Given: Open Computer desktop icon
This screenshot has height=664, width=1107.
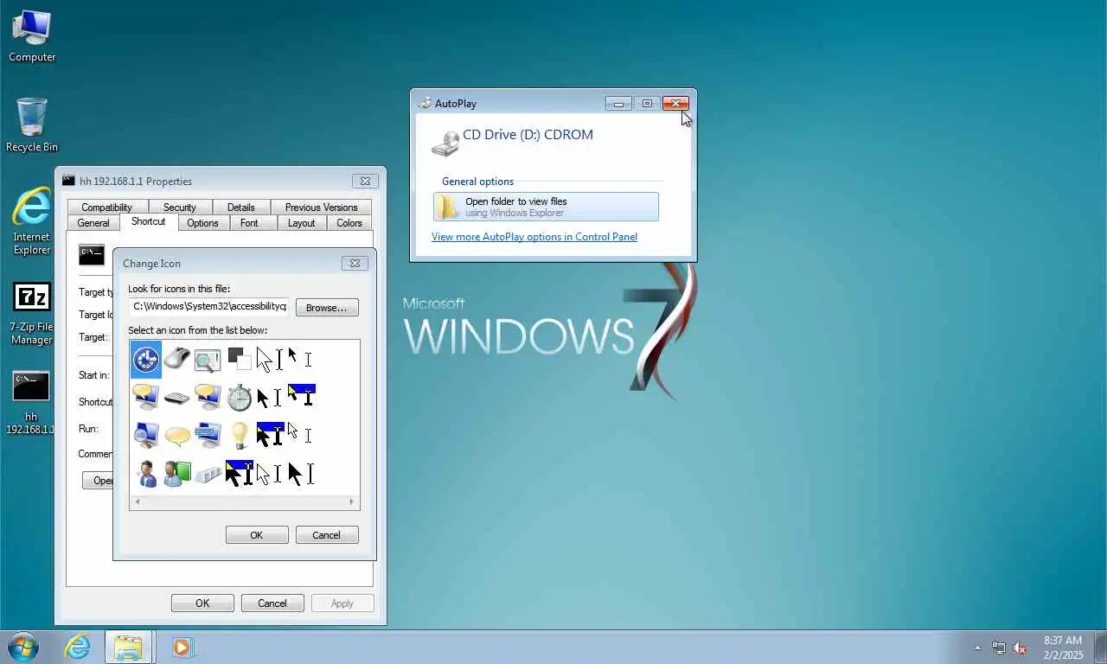Looking at the screenshot, I should 32,37.
